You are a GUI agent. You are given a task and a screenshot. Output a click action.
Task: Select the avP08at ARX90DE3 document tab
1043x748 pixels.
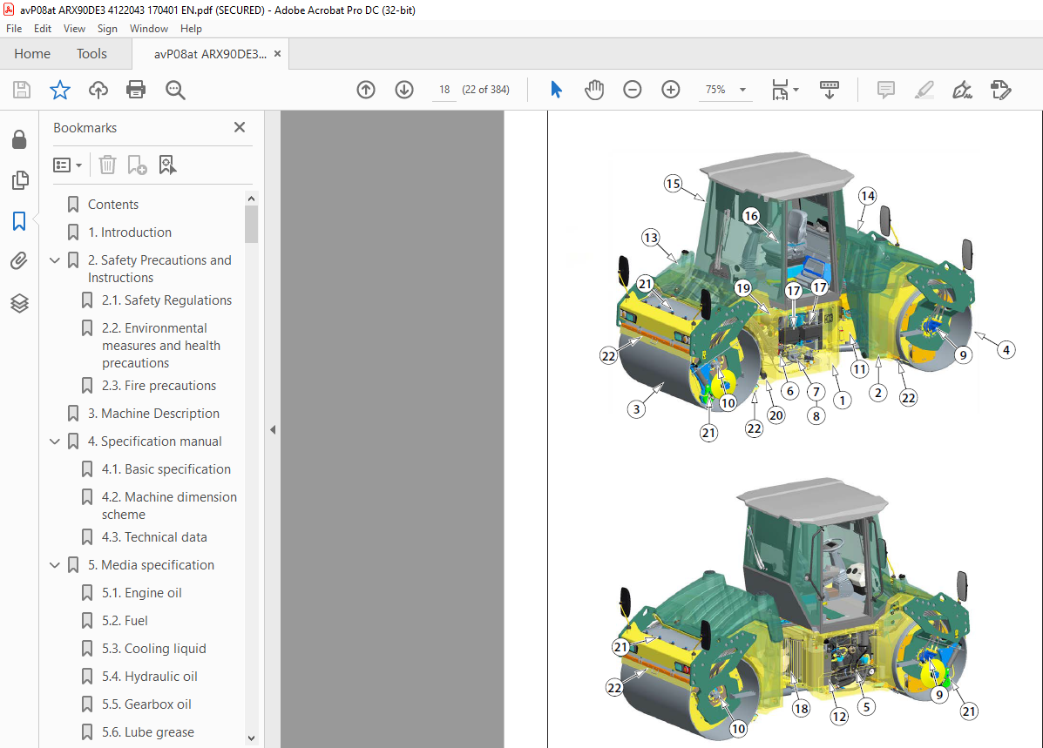pos(209,55)
